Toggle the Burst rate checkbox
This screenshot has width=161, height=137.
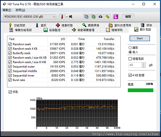click(x=10, y=80)
